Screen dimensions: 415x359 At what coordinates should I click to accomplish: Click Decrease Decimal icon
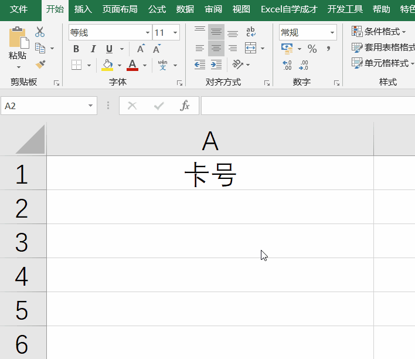[x=303, y=65]
